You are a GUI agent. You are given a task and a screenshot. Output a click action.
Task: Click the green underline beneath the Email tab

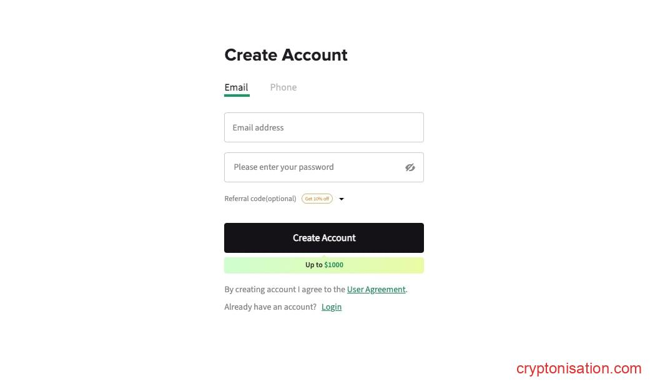(x=237, y=96)
